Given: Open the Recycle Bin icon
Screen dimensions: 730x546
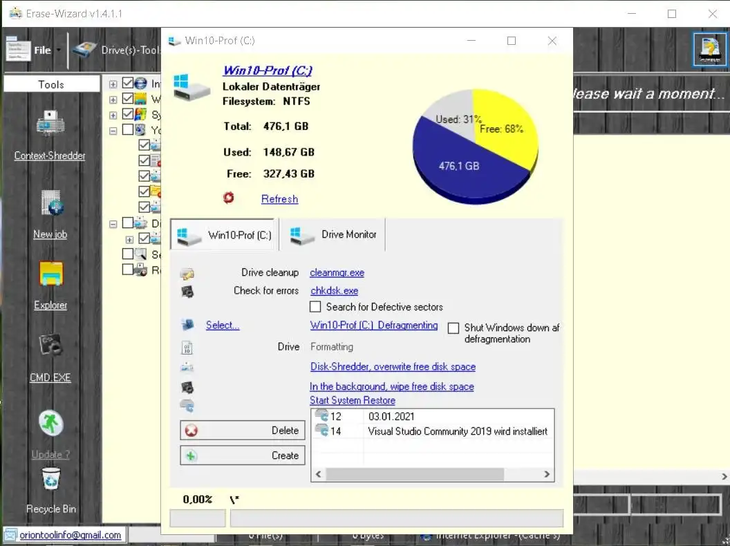Looking at the screenshot, I should (50, 479).
